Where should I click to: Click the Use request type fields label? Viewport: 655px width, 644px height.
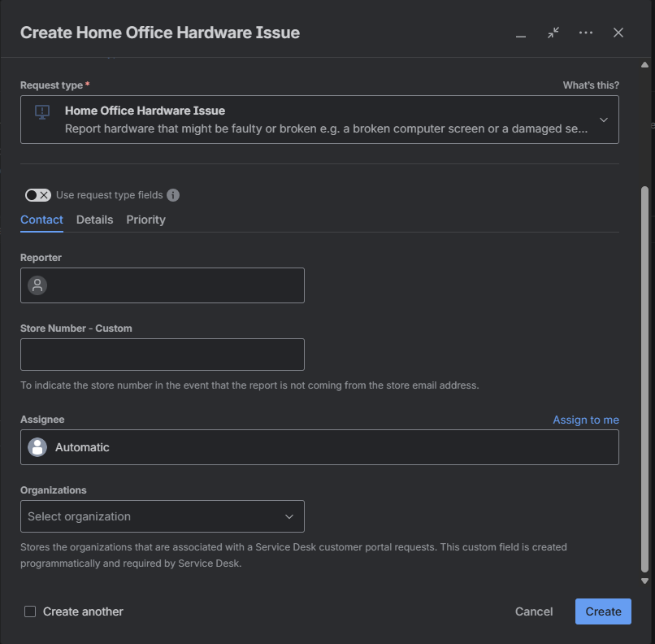click(x=110, y=195)
